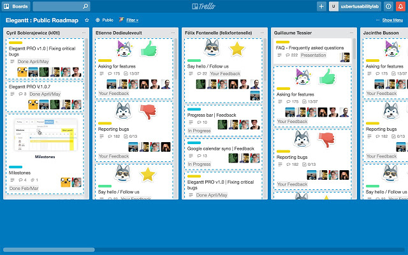Click checklist 0/13 badge in Etienne's Reporting bugs

coord(130,136)
